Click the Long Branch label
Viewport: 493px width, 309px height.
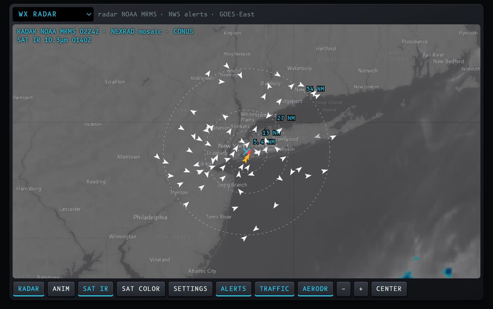pos(233,185)
